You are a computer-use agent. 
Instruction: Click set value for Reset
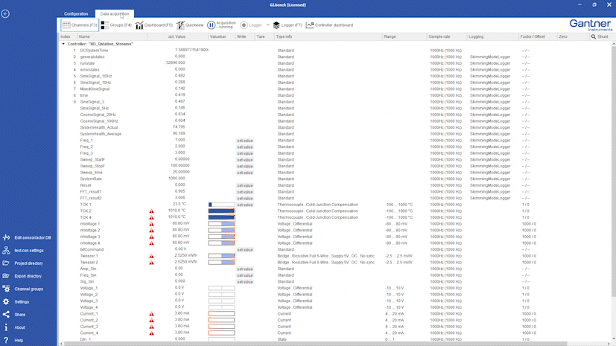pos(245,185)
